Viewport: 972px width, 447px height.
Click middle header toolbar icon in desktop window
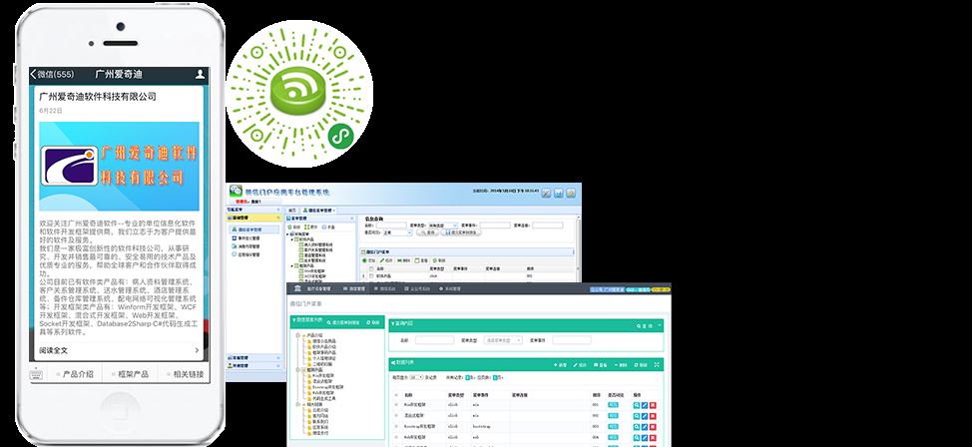pos(559,194)
